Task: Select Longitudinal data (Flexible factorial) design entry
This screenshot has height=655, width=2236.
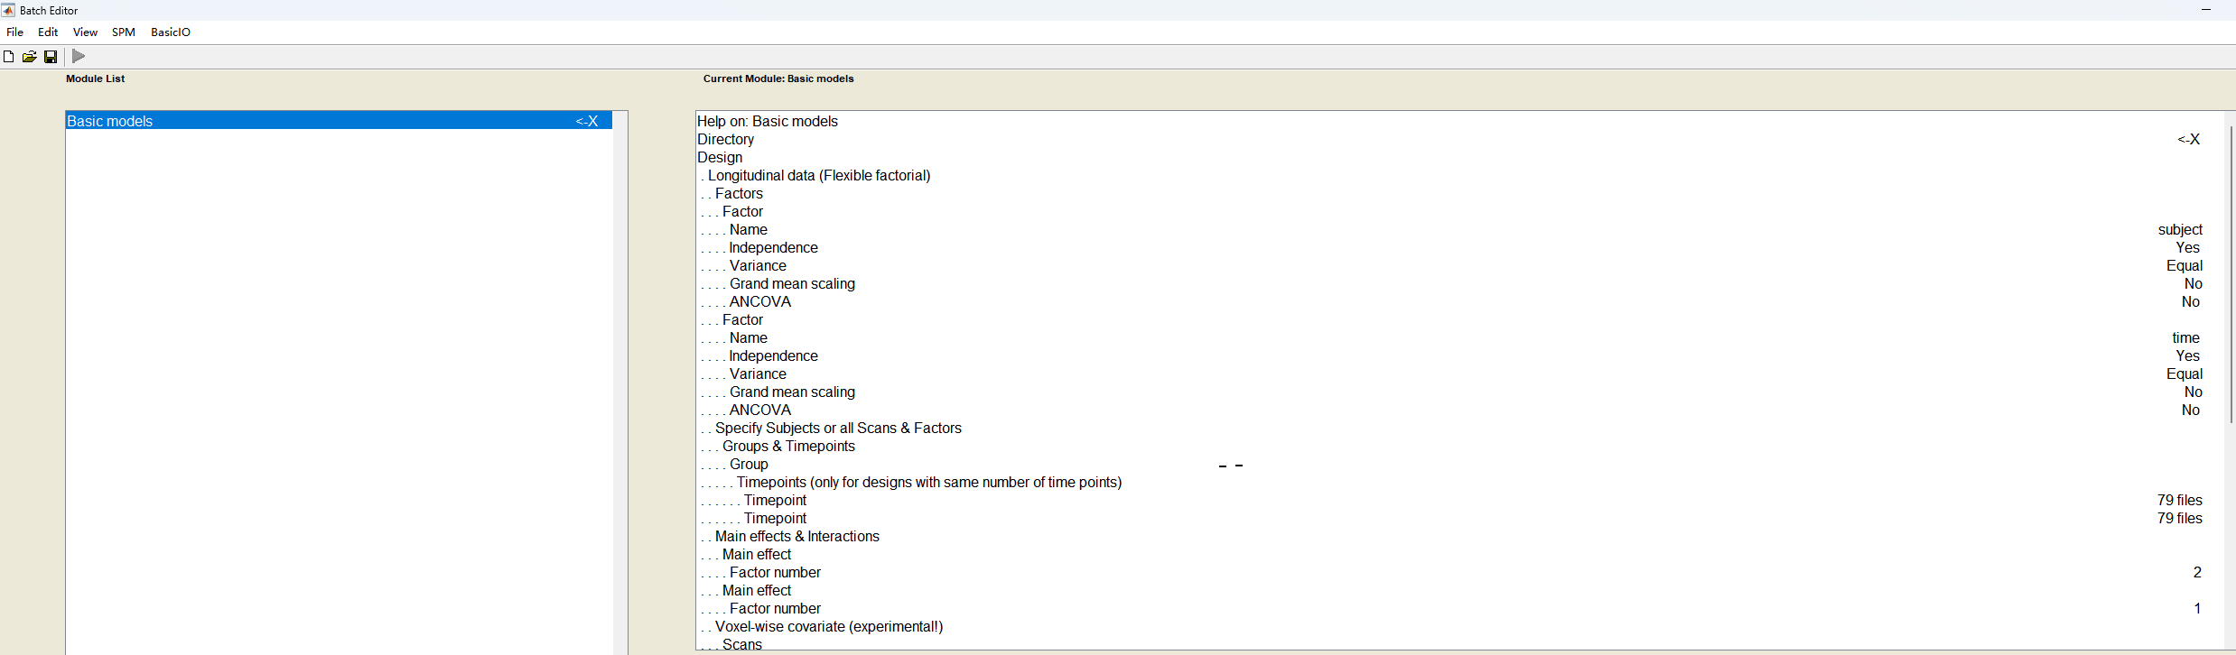Action: tap(818, 176)
